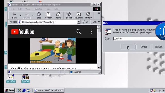
Task: Open the Favorites menu
Action: [x=38, y=9]
